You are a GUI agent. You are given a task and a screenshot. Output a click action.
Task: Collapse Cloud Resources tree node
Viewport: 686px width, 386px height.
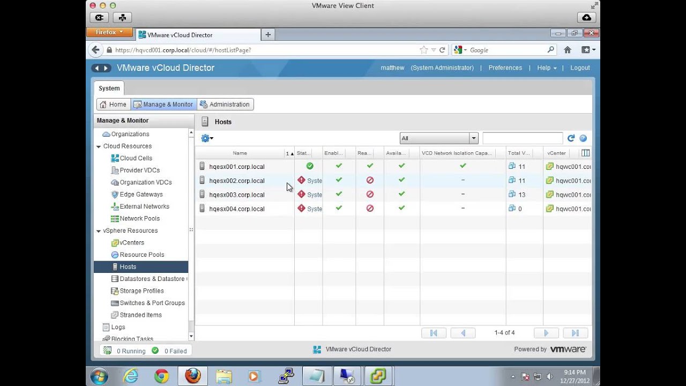(x=99, y=146)
